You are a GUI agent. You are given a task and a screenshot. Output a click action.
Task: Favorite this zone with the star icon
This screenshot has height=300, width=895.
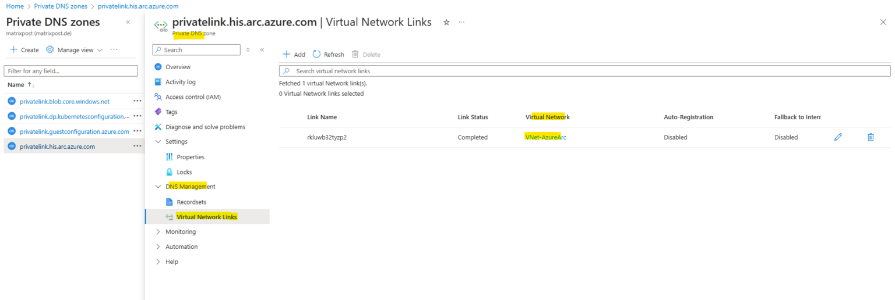pyautogui.click(x=446, y=22)
